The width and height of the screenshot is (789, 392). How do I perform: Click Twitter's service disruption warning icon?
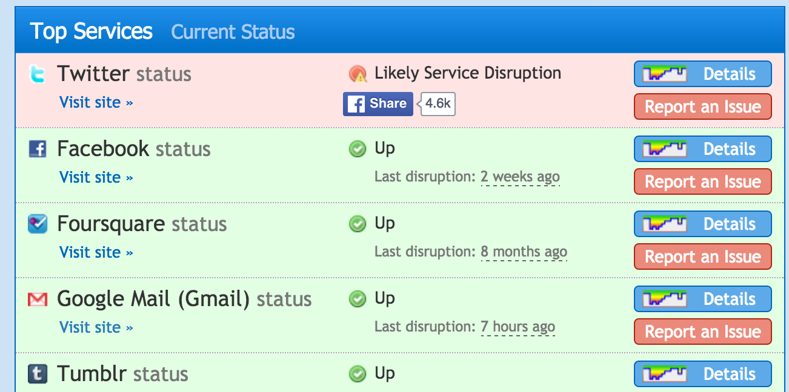(x=358, y=74)
